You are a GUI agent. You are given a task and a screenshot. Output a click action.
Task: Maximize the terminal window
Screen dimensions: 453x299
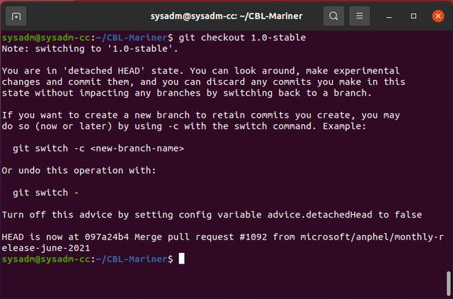click(x=413, y=16)
